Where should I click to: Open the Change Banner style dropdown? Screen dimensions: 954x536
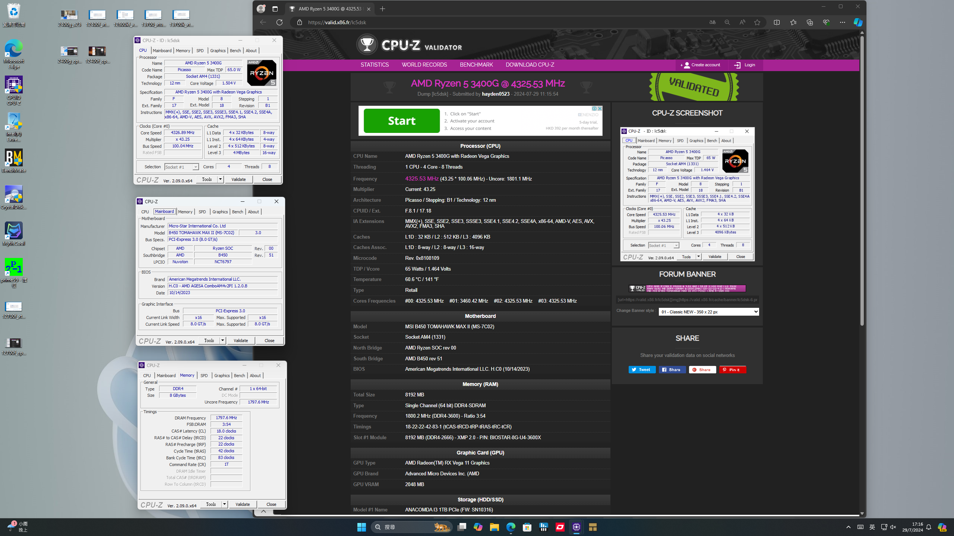[708, 312]
